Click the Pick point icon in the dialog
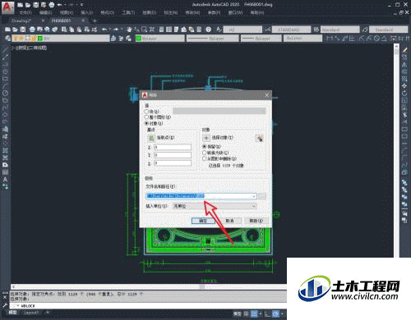Image resolution: width=411 pixels, height=320 pixels. click(151, 138)
